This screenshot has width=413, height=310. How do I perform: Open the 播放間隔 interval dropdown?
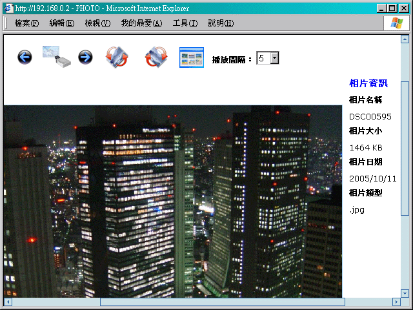[274, 57]
